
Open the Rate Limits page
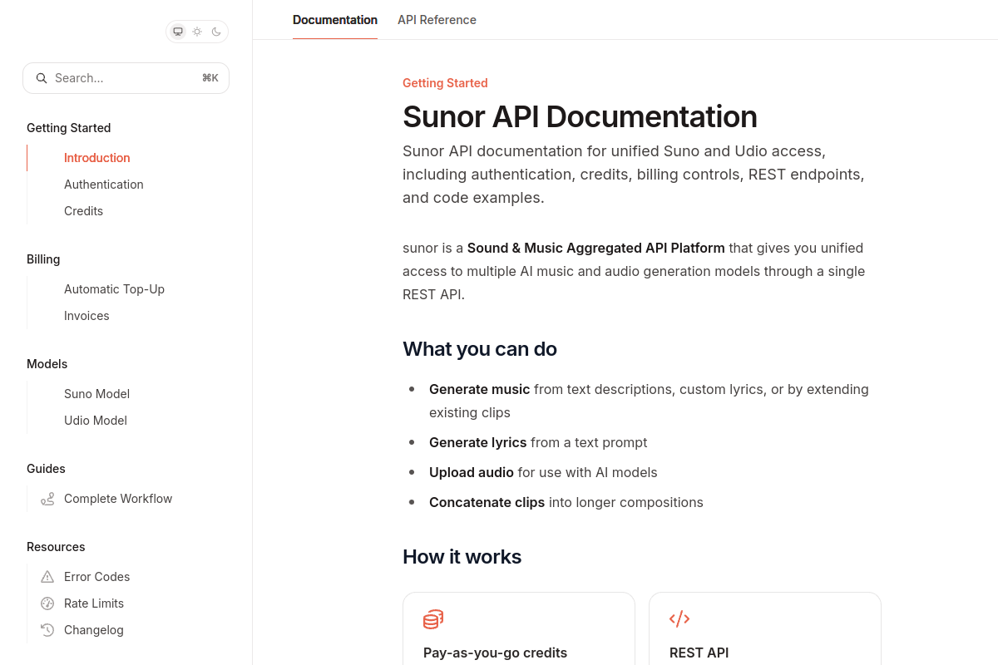click(94, 603)
